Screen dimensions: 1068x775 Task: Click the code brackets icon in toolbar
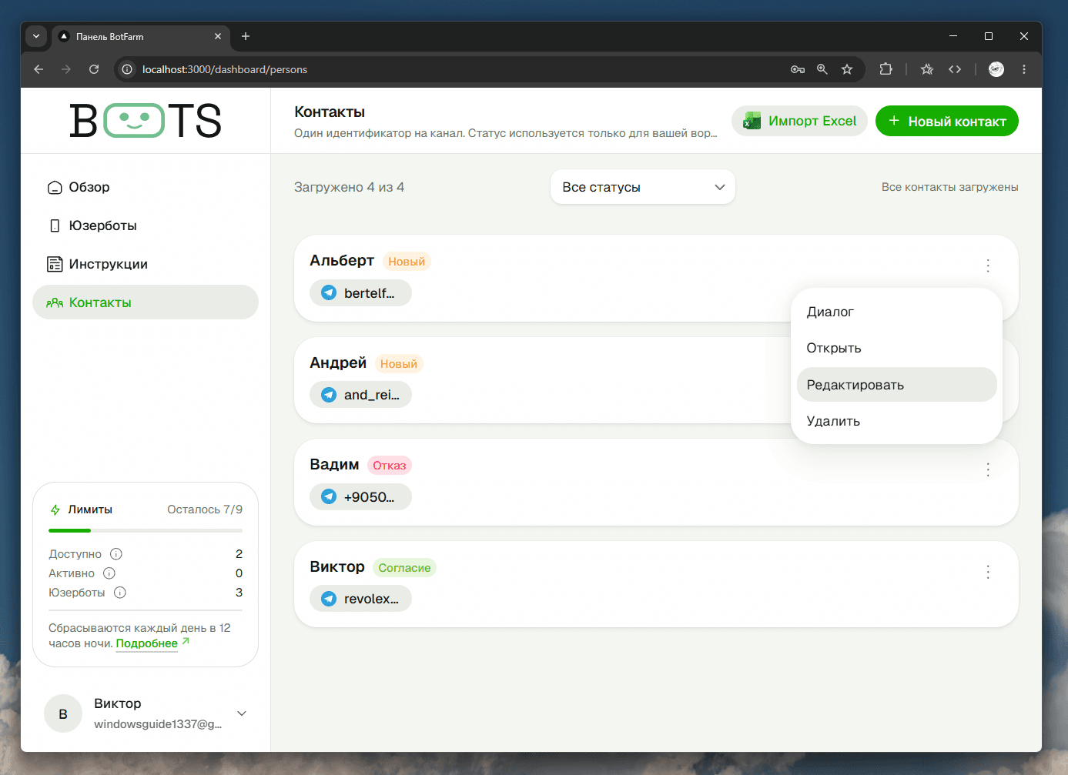pyautogui.click(x=955, y=69)
